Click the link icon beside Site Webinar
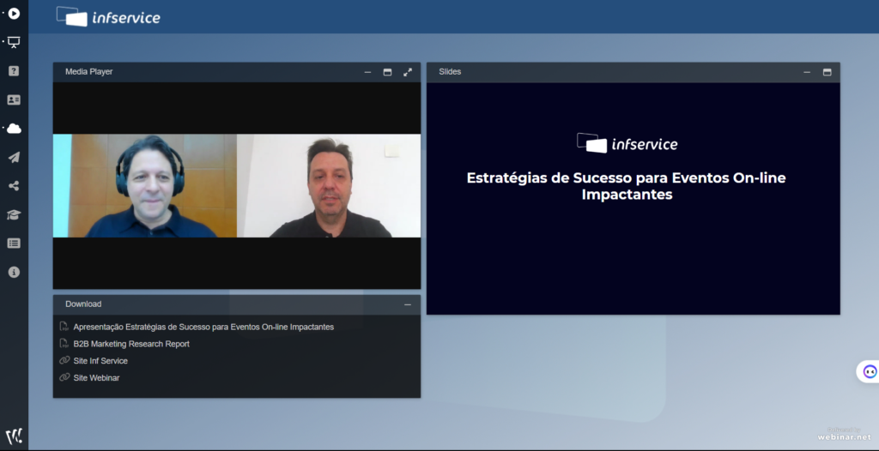The height and width of the screenshot is (451, 879). 64,377
